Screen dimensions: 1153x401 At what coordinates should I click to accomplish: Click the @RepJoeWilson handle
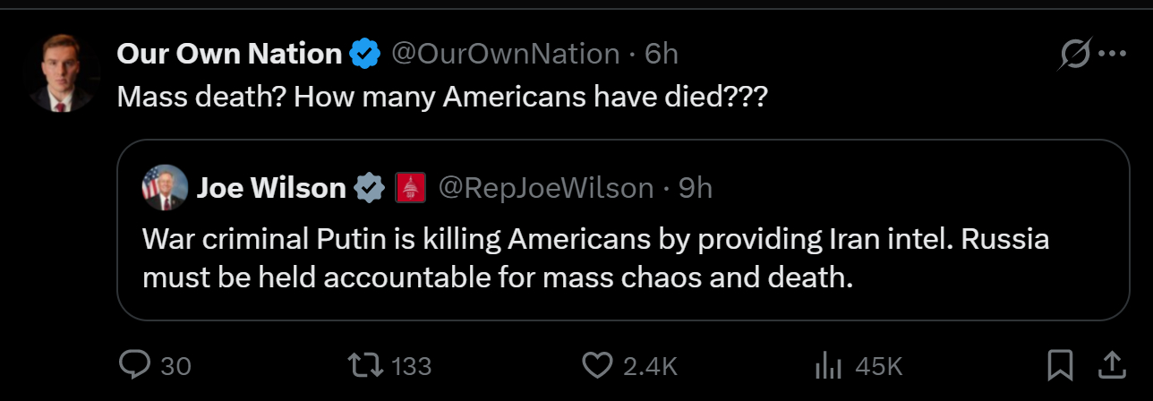pyautogui.click(x=546, y=187)
